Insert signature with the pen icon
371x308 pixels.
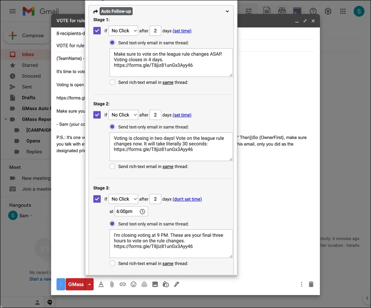click(177, 284)
